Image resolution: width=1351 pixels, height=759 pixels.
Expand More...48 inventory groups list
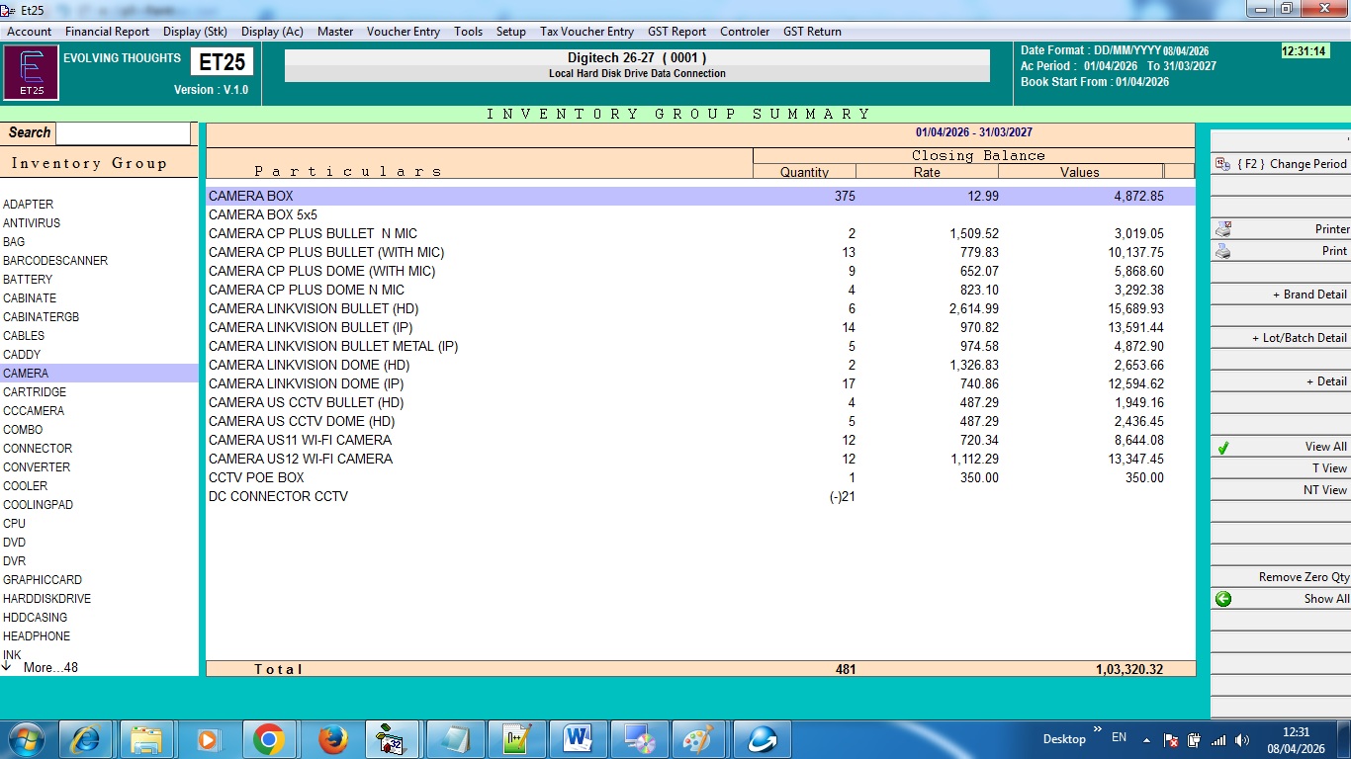49,668
